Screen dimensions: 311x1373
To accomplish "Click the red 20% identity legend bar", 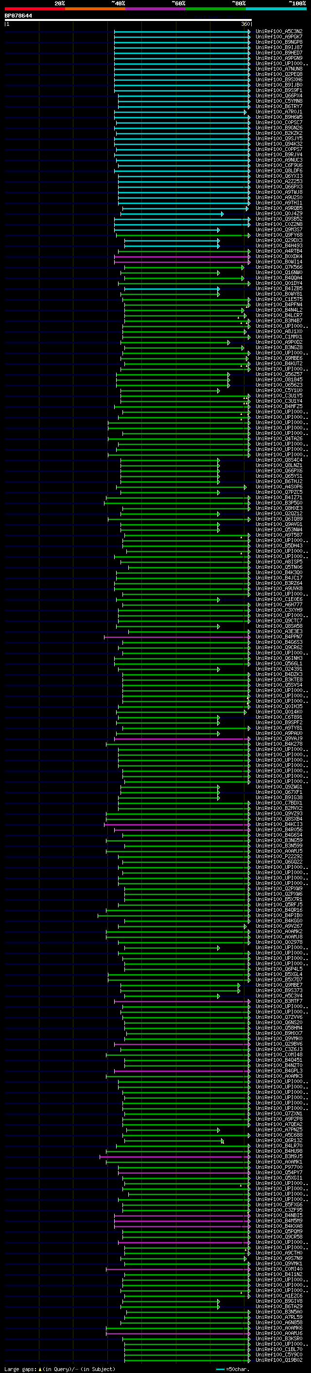I will coord(35,9).
